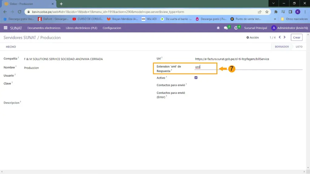310x174 pixels.
Task: Open the Configuracion menu
Action: tap(112, 28)
